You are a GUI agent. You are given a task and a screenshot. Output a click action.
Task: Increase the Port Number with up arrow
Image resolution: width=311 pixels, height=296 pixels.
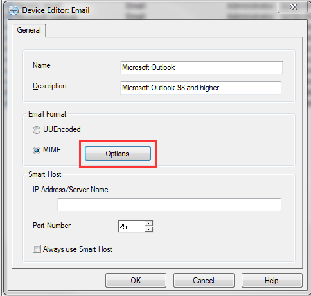(148, 224)
